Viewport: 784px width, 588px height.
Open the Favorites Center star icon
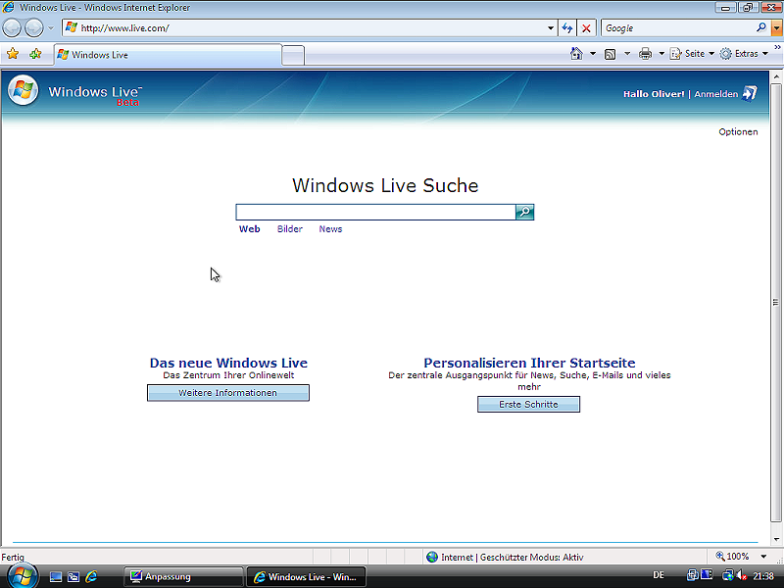[x=13, y=54]
